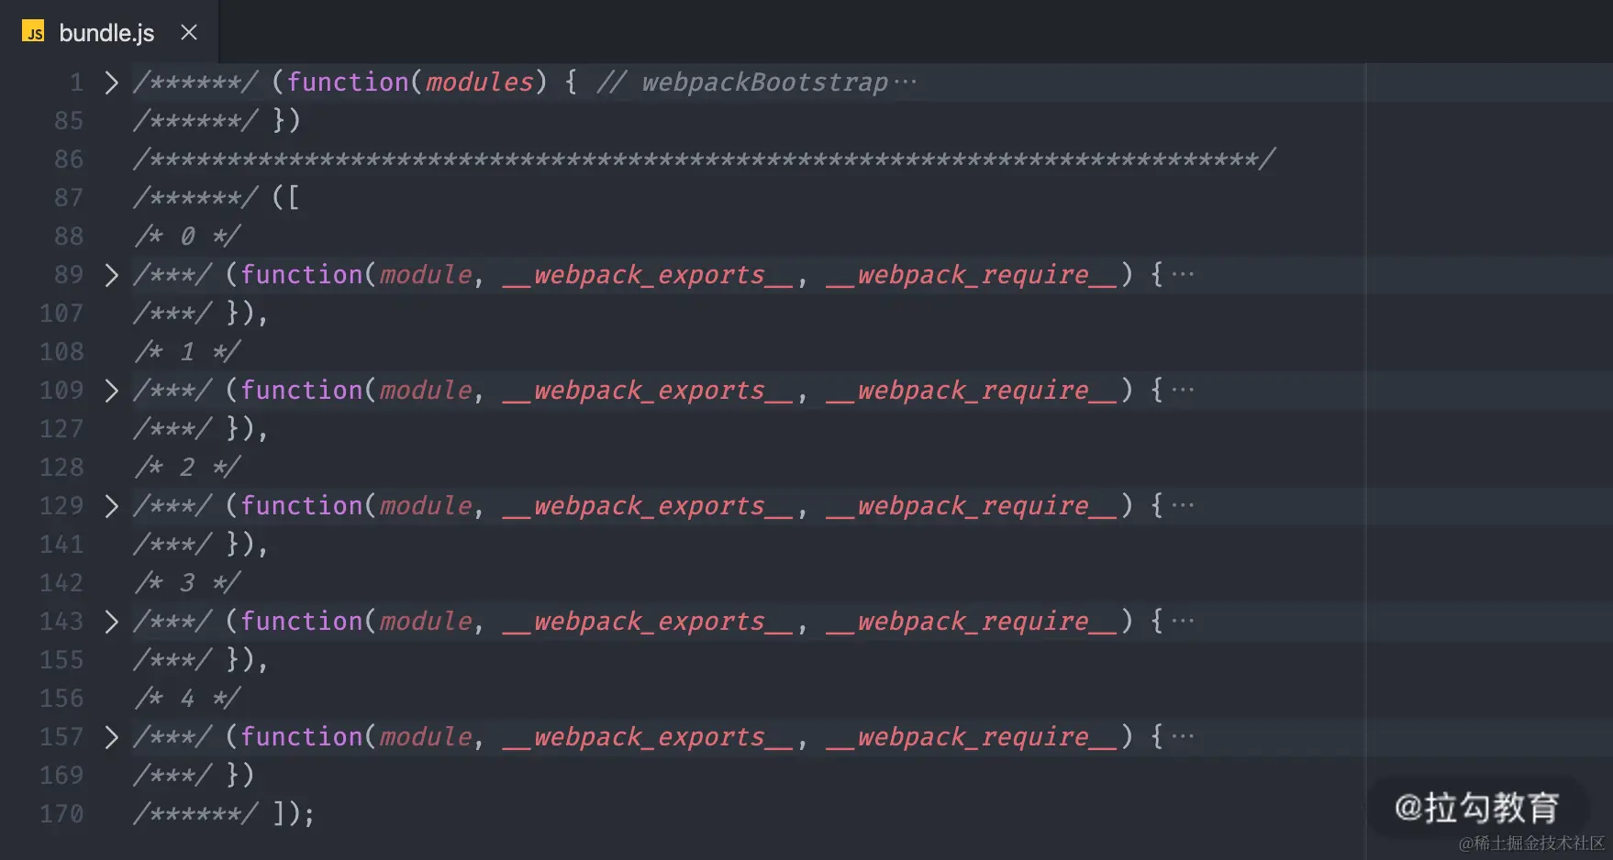Click the '([' opening on line 87
The height and width of the screenshot is (860, 1613).
[286, 198]
